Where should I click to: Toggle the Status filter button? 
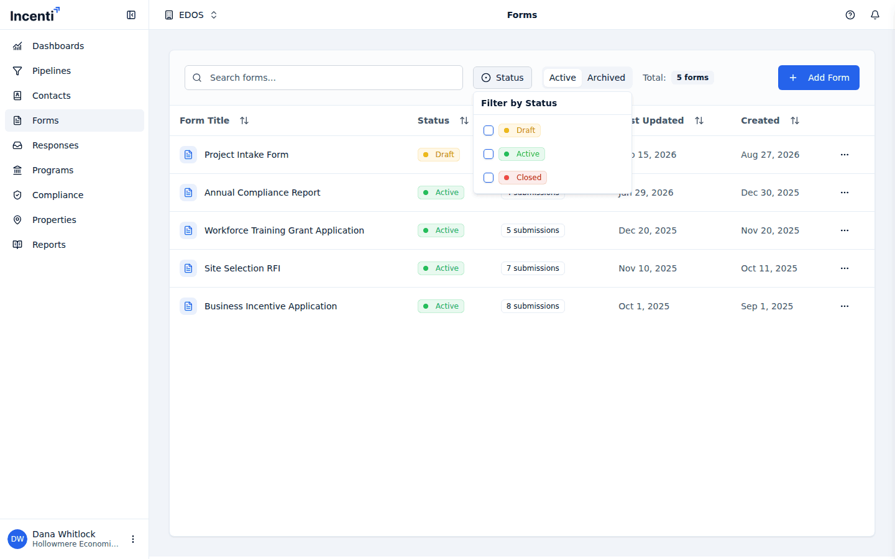(x=502, y=78)
